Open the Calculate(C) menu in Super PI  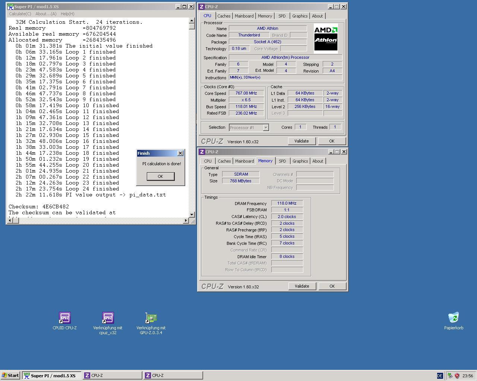coord(20,14)
